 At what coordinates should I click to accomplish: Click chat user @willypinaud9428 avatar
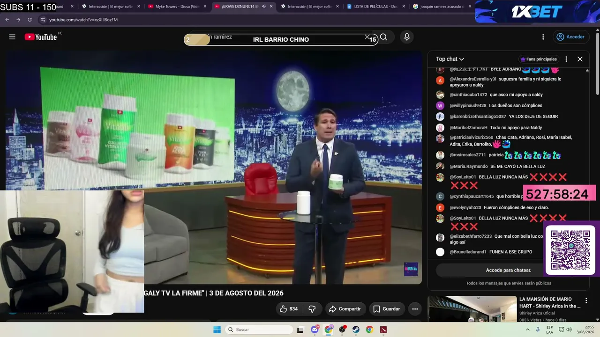440,105
